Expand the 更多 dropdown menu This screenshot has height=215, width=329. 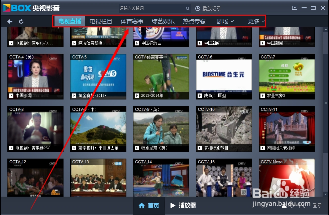click(256, 21)
